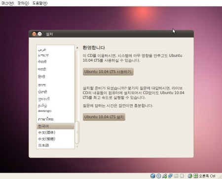Click the hard disk activity status icon
This screenshot has height=179, width=222.
point(153,176)
